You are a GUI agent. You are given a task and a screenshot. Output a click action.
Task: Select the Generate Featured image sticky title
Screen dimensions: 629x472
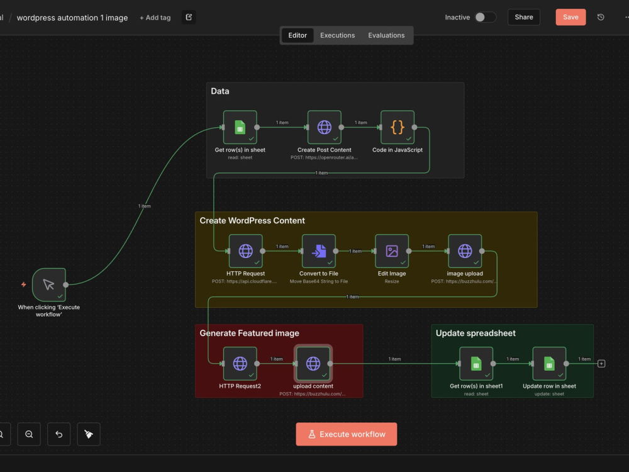(249, 333)
